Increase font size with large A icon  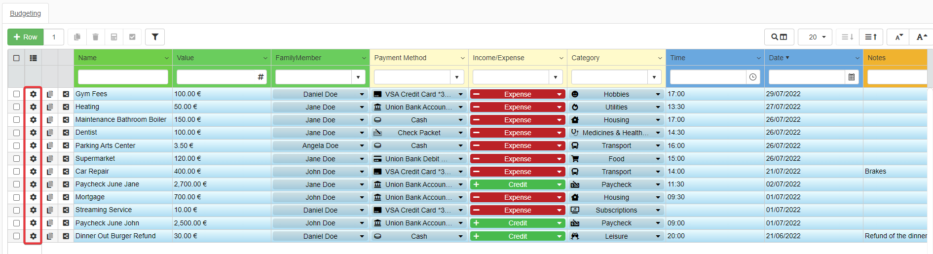(x=921, y=37)
